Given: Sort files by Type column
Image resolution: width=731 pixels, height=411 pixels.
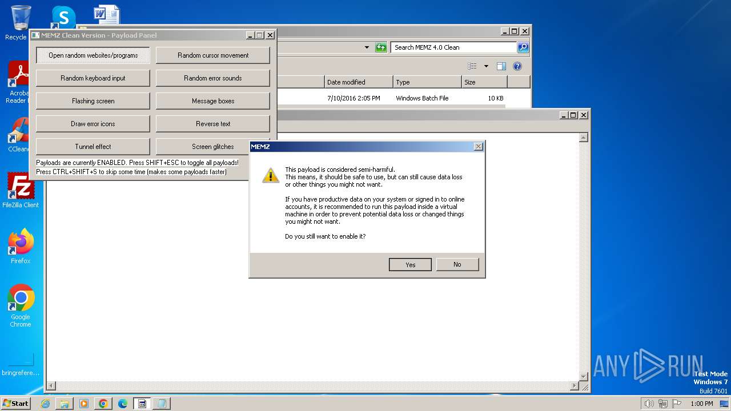Looking at the screenshot, I should click(427, 82).
